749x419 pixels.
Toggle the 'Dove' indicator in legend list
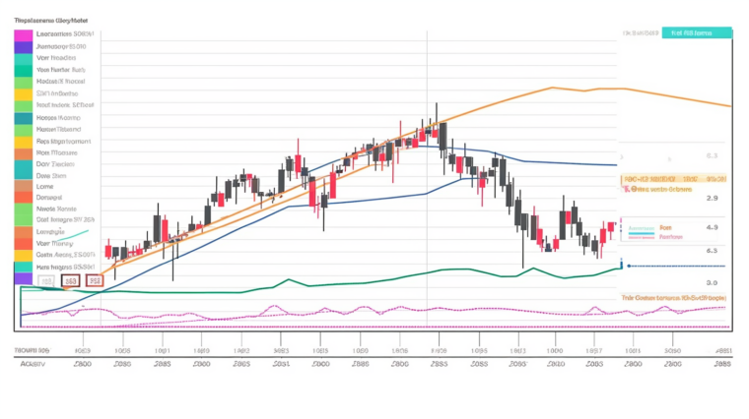pos(48,174)
